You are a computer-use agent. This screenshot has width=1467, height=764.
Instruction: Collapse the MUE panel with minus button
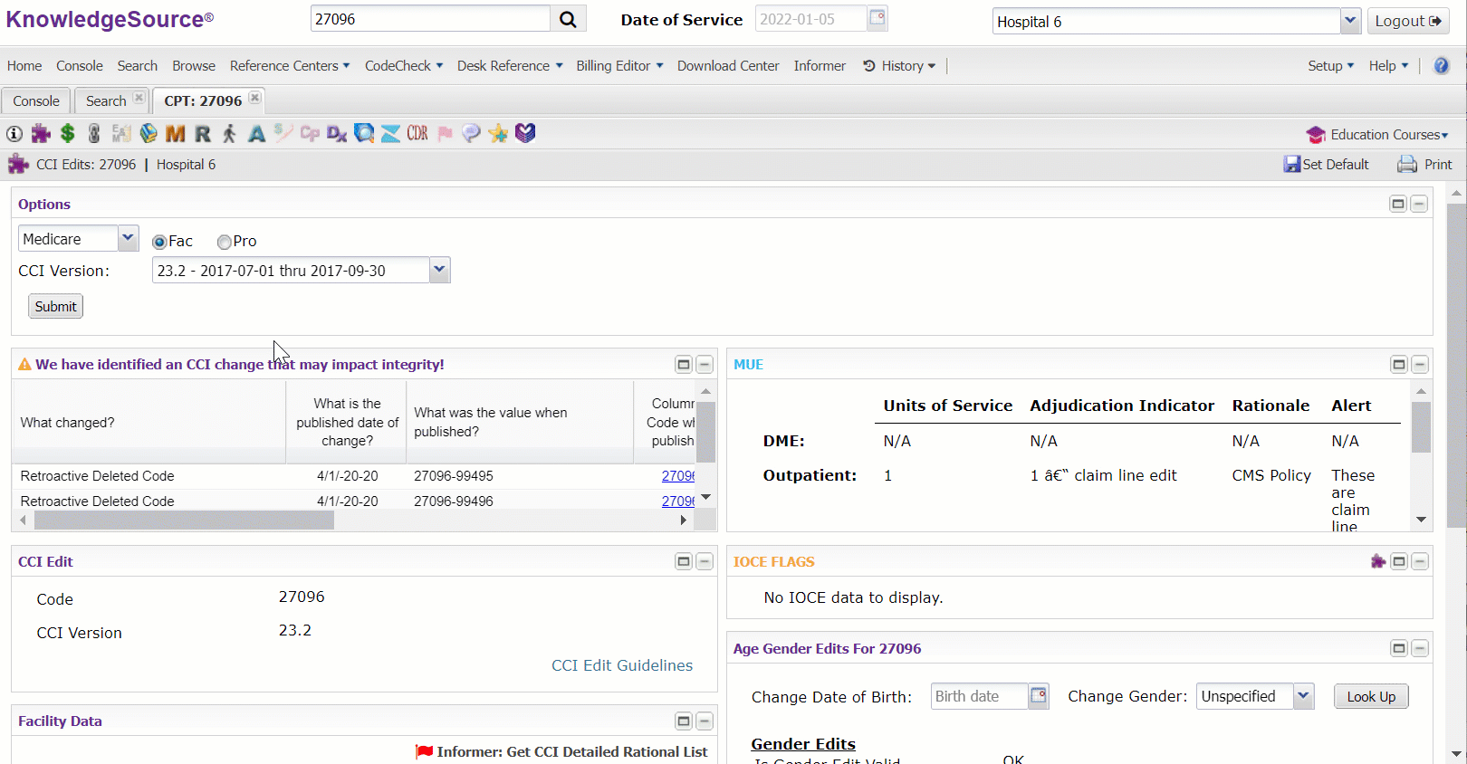click(x=1420, y=365)
